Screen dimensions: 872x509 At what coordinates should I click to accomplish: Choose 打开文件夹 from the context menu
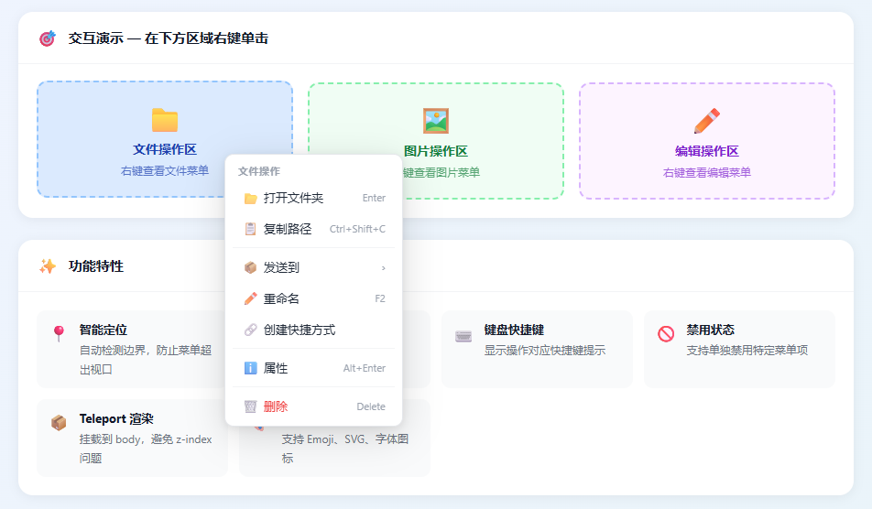click(313, 199)
